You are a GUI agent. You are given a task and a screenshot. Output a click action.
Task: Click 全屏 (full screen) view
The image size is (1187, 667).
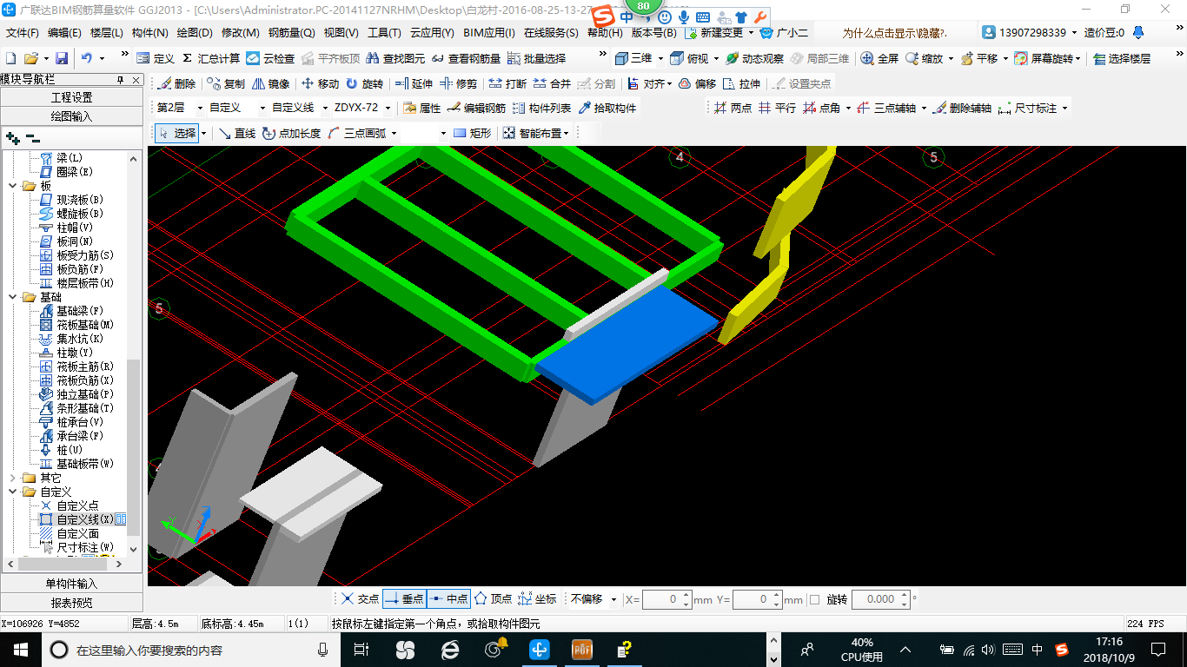coord(879,58)
